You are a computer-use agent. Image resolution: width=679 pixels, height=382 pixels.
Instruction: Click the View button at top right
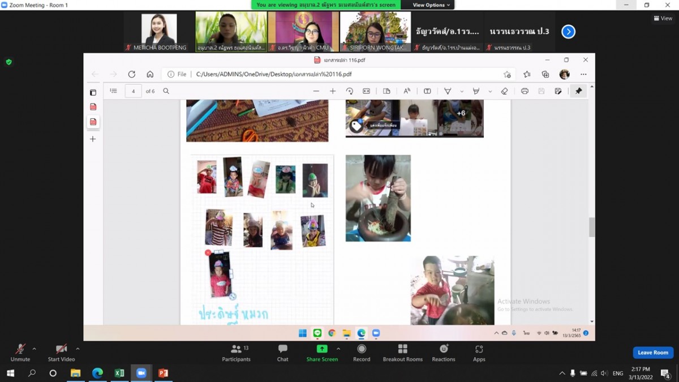663,18
